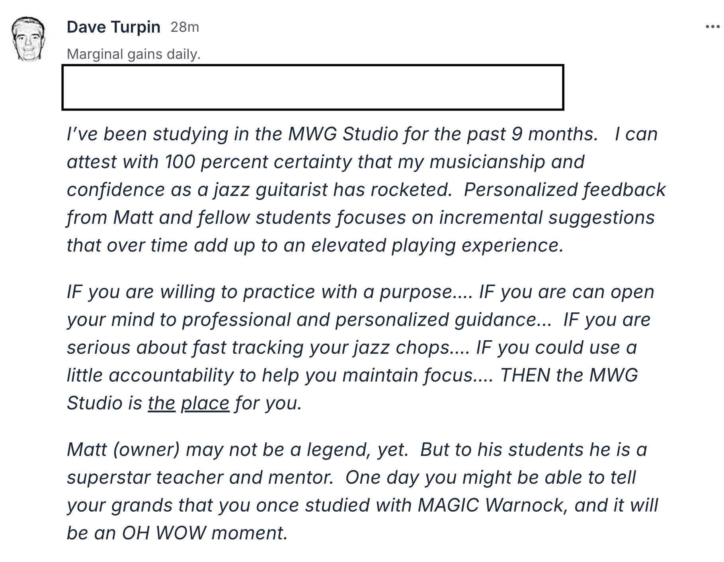This screenshot has width=724, height=562.
Task: Open Dave Turpin's profile from his name
Action: 113,27
